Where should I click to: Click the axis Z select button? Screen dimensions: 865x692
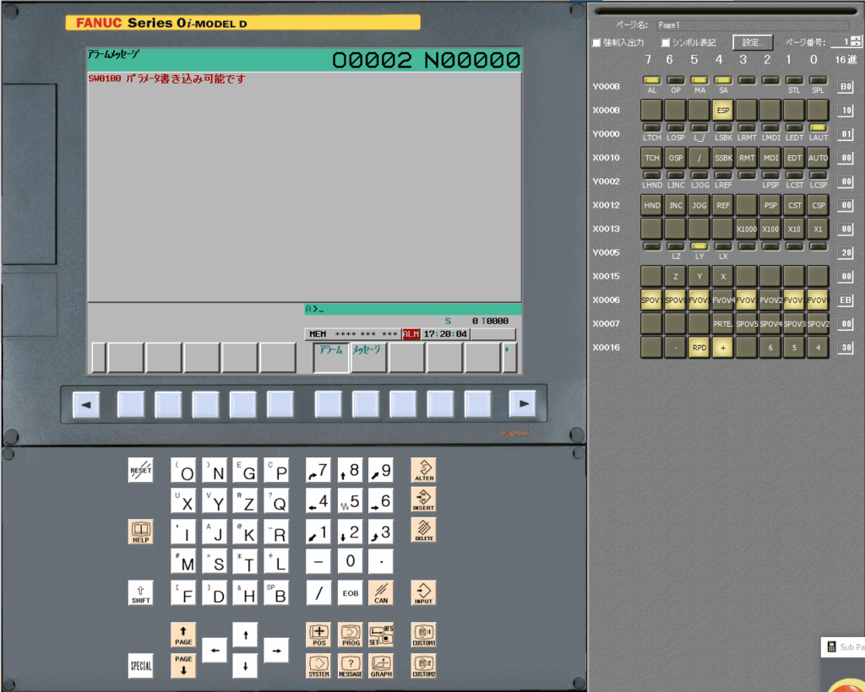coord(675,277)
